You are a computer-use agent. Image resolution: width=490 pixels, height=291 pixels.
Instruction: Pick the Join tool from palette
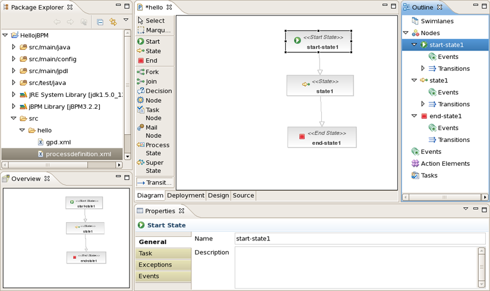coord(151,81)
